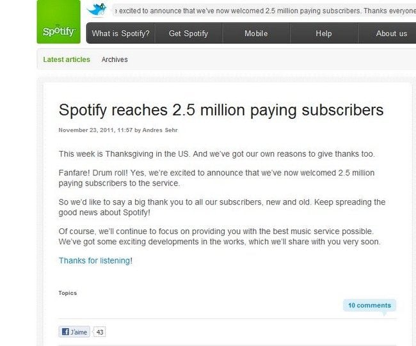Click the blue Twitter bird icon
Screen dimensions: 416x346
[x=97, y=10]
